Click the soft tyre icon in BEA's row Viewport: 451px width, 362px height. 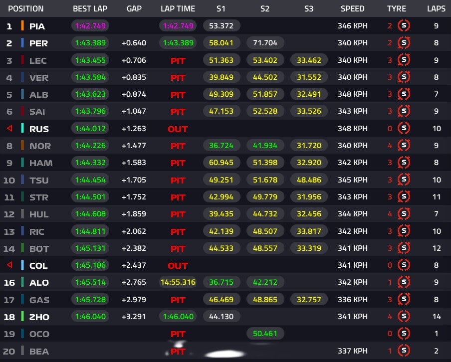[404, 351]
